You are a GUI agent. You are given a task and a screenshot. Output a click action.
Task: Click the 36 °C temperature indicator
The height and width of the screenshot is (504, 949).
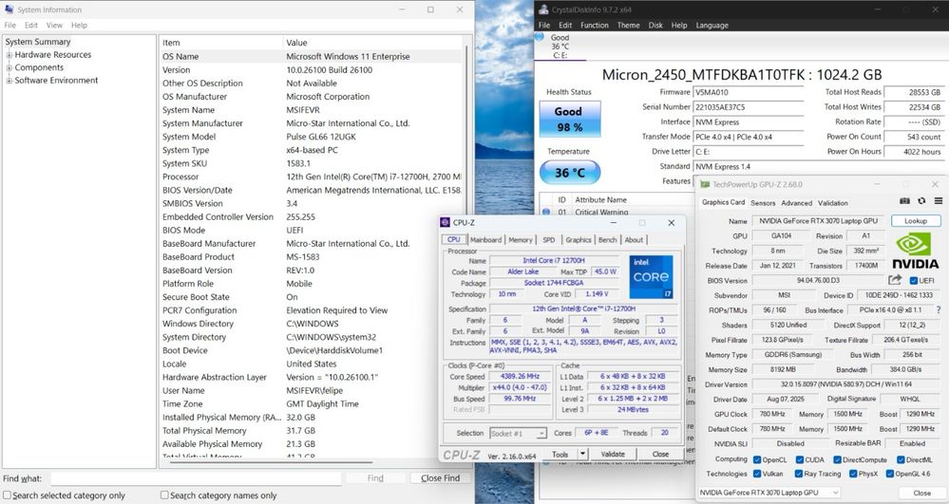tap(570, 173)
